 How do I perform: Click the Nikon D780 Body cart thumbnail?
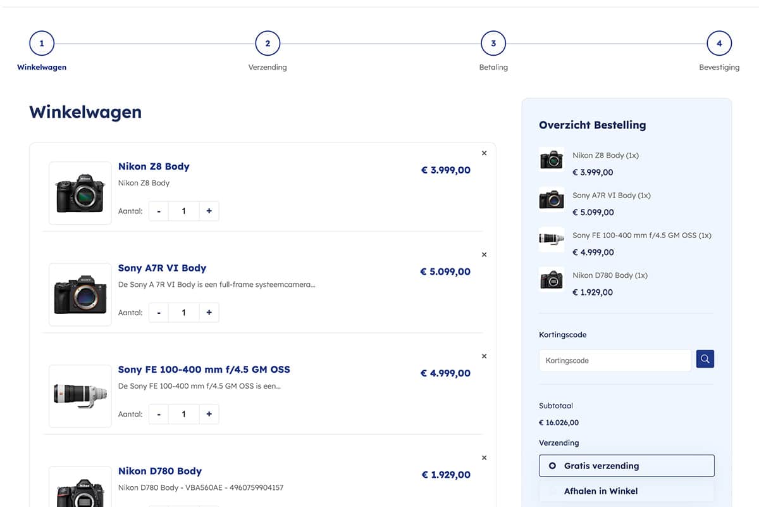[80, 486]
